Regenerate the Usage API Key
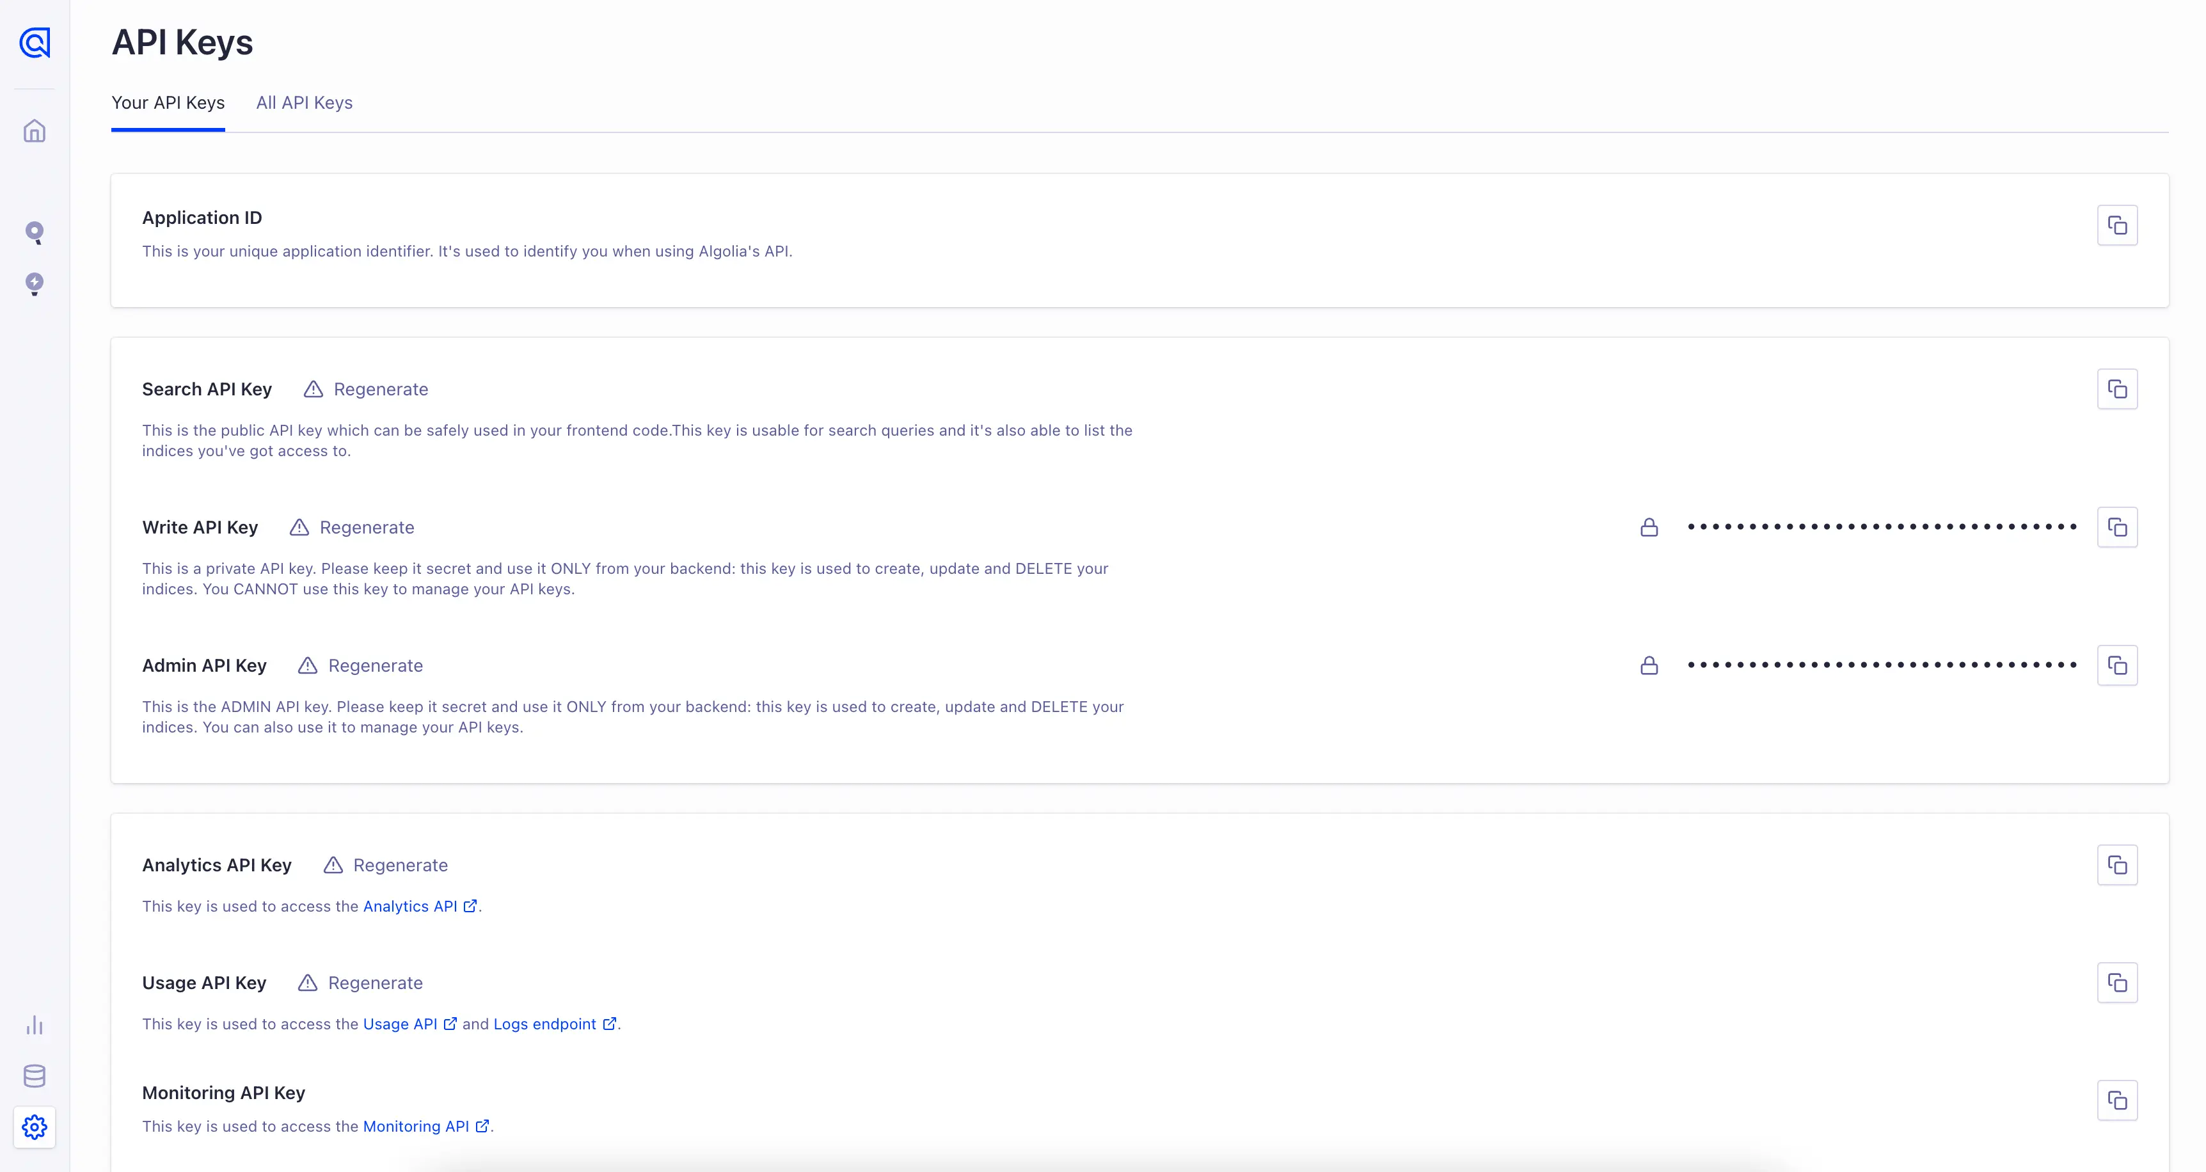Screen dimensions: 2206x1172 pyautogui.click(x=375, y=983)
